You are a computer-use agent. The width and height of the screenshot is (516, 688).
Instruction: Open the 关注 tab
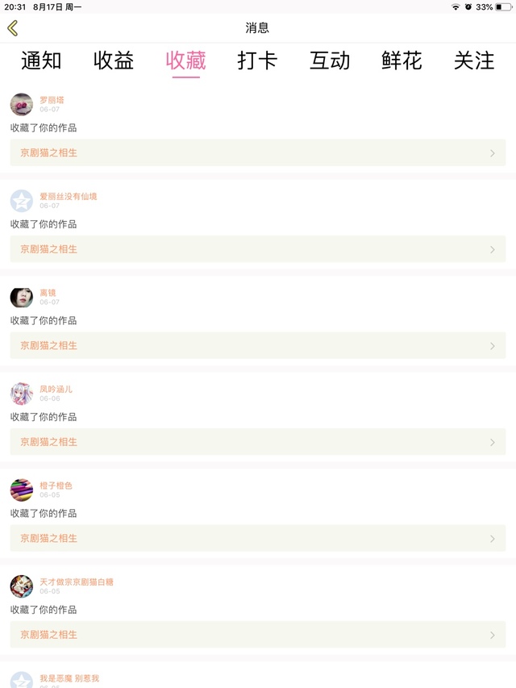[x=474, y=60]
